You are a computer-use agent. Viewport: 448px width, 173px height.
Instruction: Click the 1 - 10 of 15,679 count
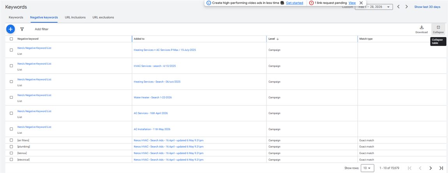tap(390, 168)
